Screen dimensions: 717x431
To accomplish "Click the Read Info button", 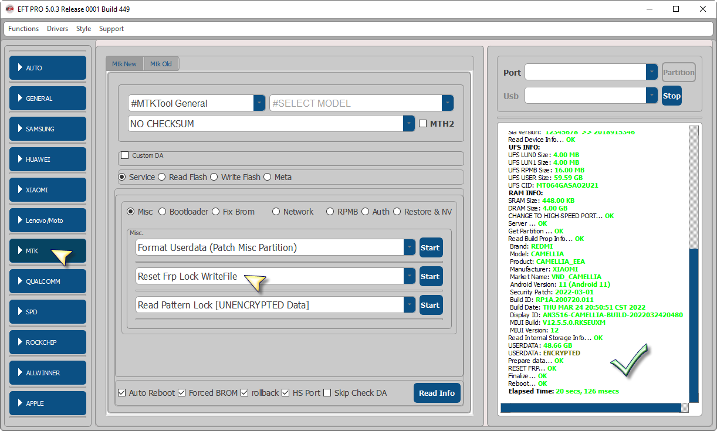I will coord(437,393).
